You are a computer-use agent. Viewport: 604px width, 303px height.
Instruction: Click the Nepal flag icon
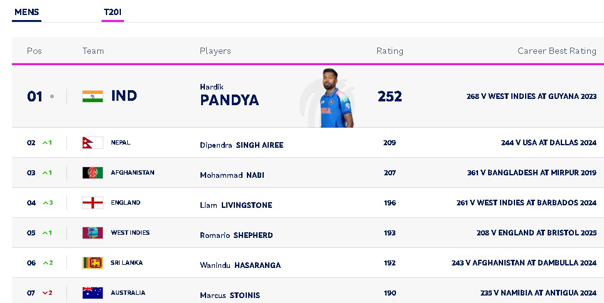pyautogui.click(x=92, y=143)
